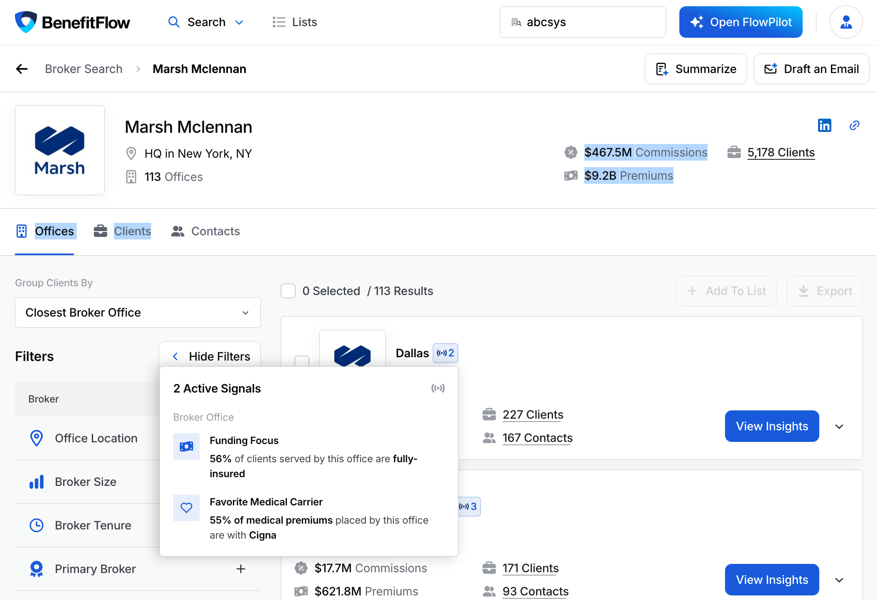
Task: Click the premiums cash icon in header
Action: pyautogui.click(x=571, y=176)
